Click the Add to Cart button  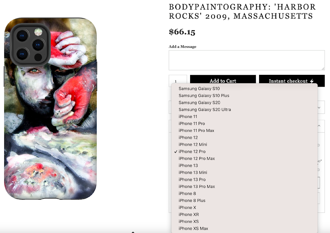223,80
